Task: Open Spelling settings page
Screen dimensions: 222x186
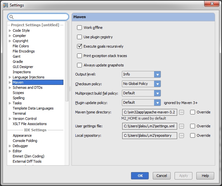Action: [19, 98]
